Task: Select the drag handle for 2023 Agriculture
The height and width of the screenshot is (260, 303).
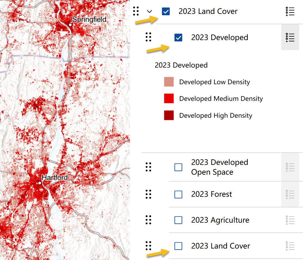Action: pyautogui.click(x=148, y=220)
